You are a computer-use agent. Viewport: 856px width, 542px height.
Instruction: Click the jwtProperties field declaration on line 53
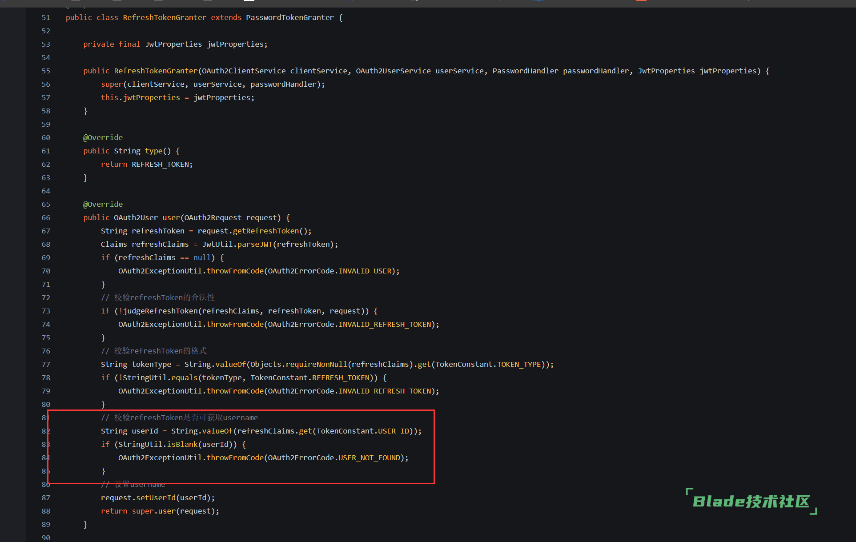point(236,44)
